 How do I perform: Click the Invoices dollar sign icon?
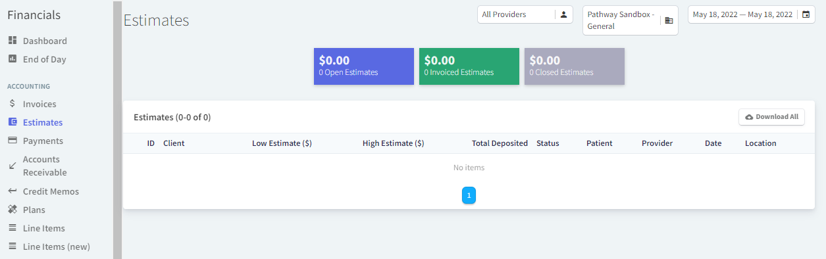(12, 104)
